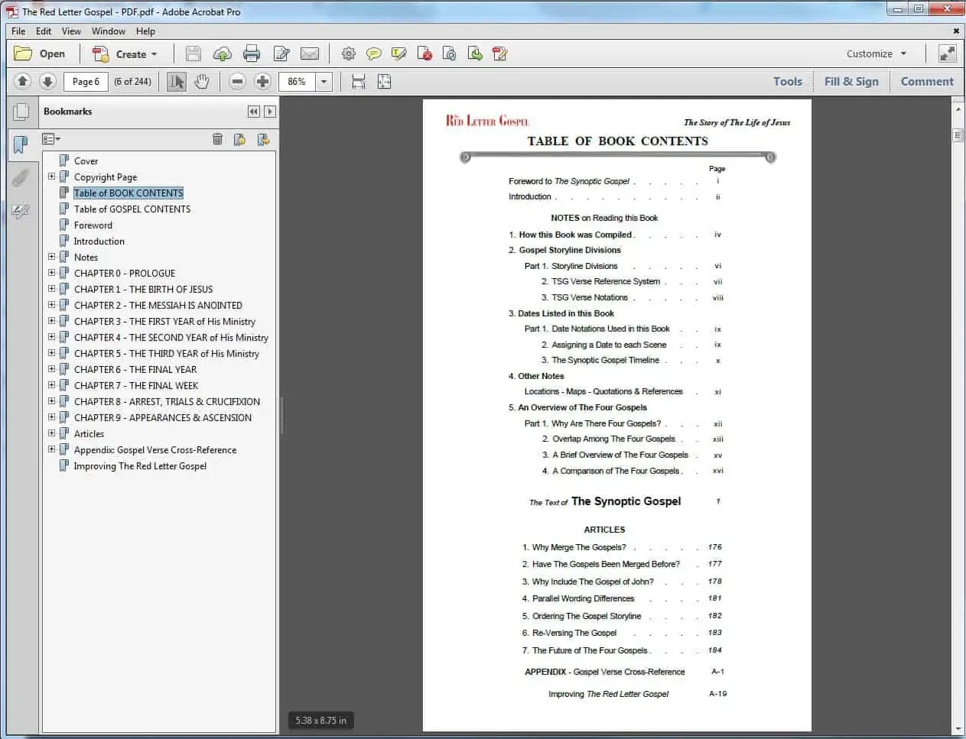Toggle the Bookmarks navigation panel button
966x739 pixels.
[x=21, y=144]
